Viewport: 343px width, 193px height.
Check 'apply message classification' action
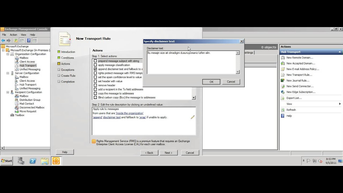click(95, 65)
